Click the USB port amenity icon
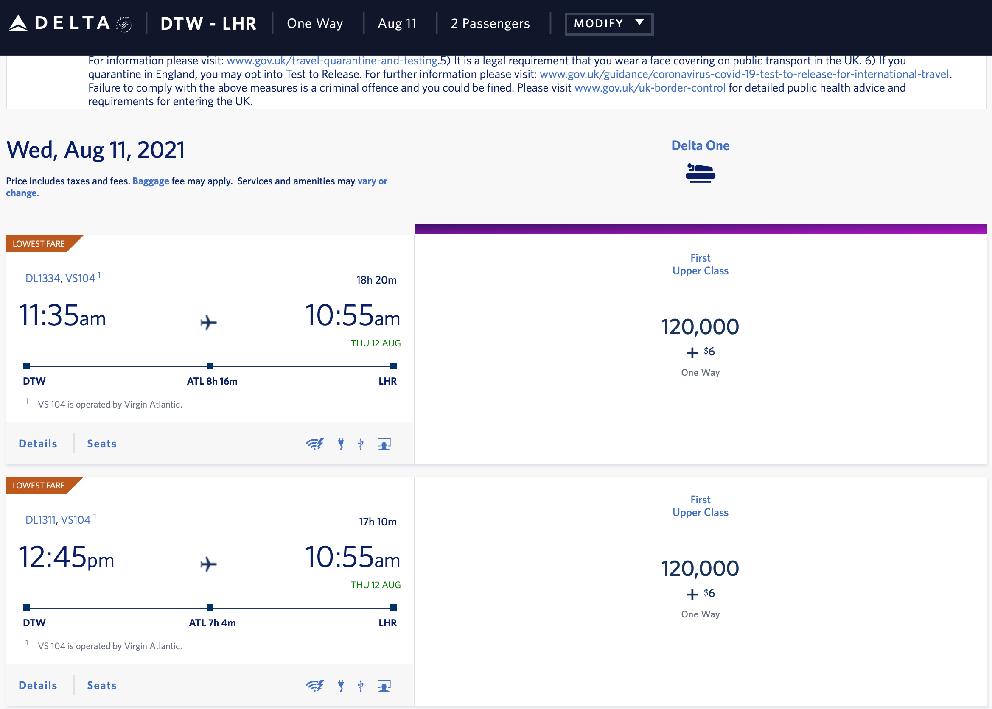The image size is (992, 709). tap(360, 444)
